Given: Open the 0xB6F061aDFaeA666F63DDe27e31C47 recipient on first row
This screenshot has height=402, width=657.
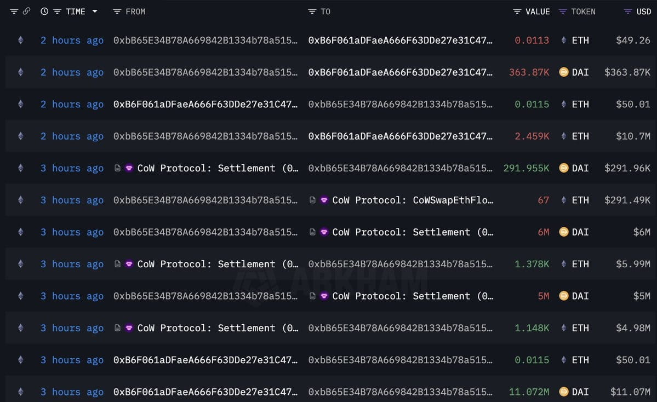Looking at the screenshot, I should [x=400, y=40].
